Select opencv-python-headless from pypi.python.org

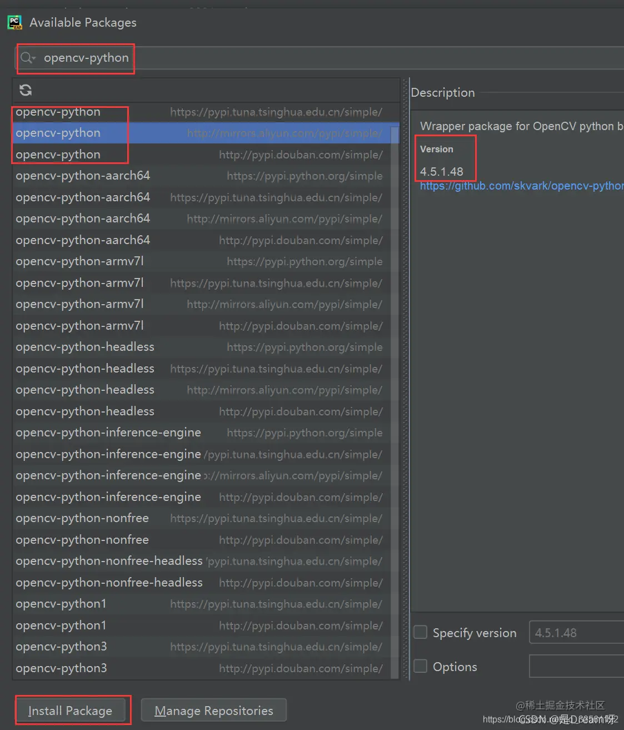201,347
